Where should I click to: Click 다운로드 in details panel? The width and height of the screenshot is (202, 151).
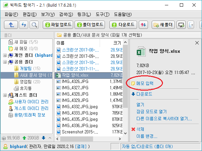144,94
